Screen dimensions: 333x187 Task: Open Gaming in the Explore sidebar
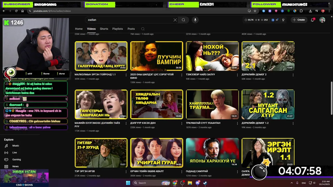[x=17, y=159]
